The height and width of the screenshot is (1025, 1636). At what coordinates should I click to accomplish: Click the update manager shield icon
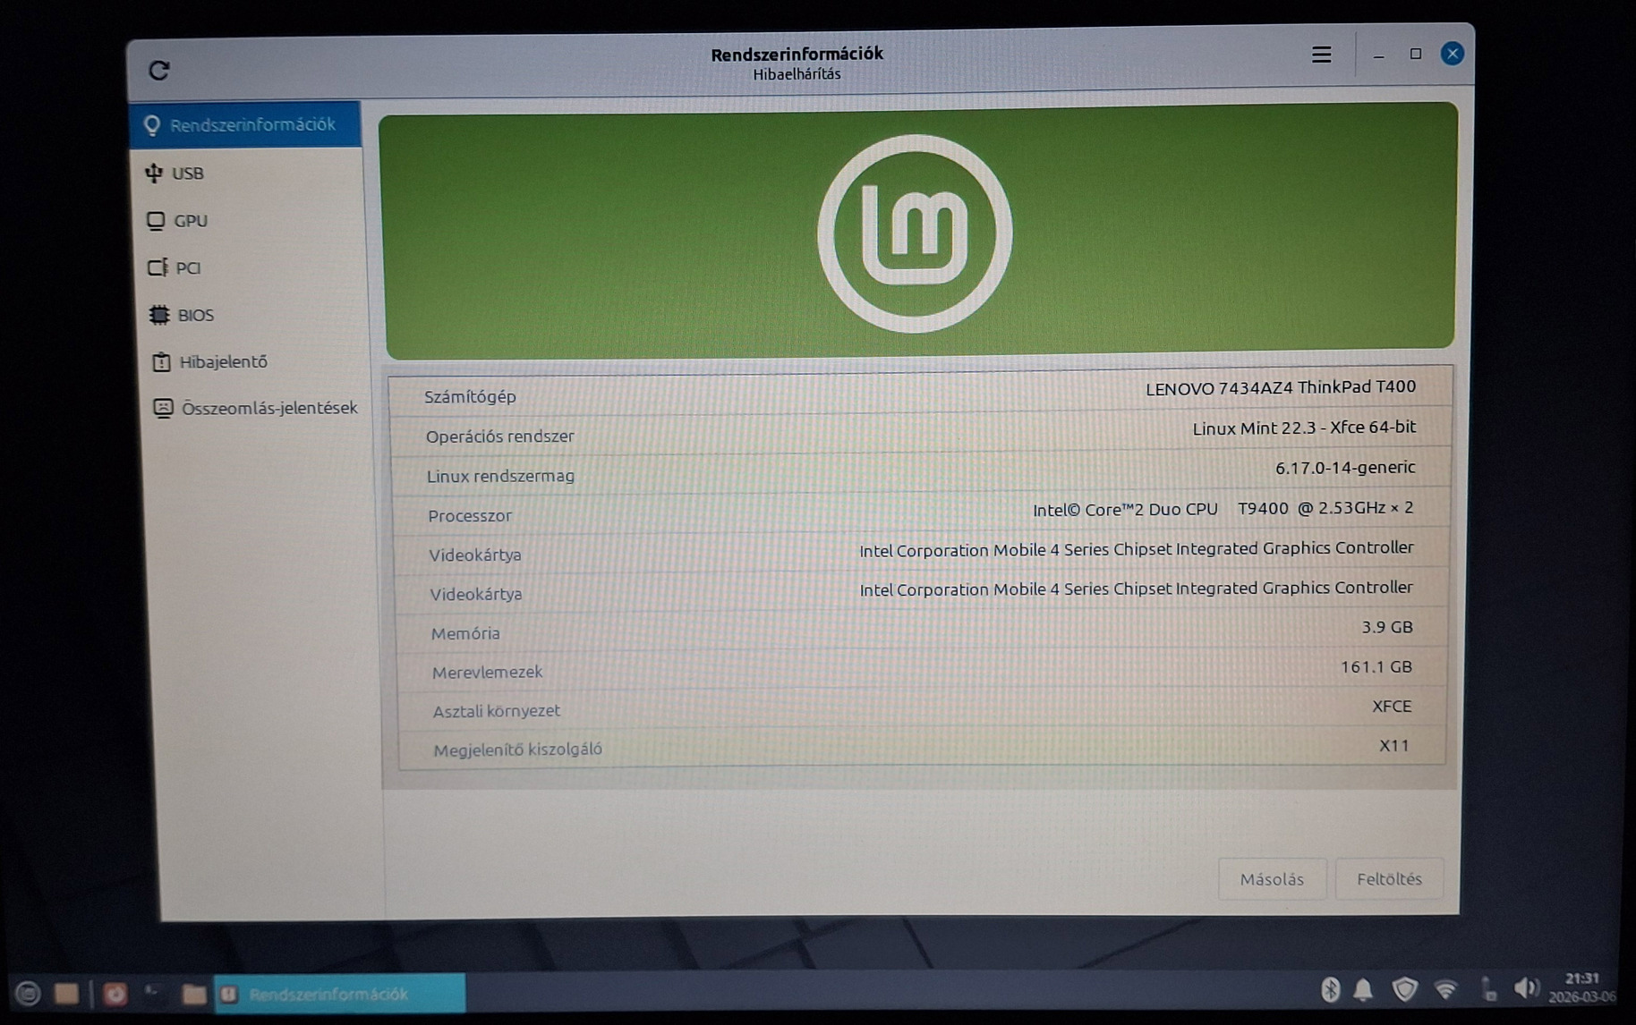1404,988
